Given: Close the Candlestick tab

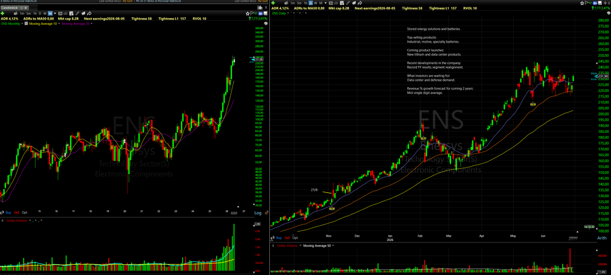Looking at the screenshot, I should pos(25,8).
